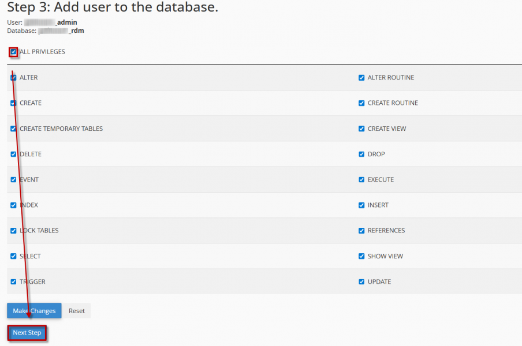Uncheck the INSERT privilege
The width and height of the screenshot is (522, 346).
click(x=361, y=205)
